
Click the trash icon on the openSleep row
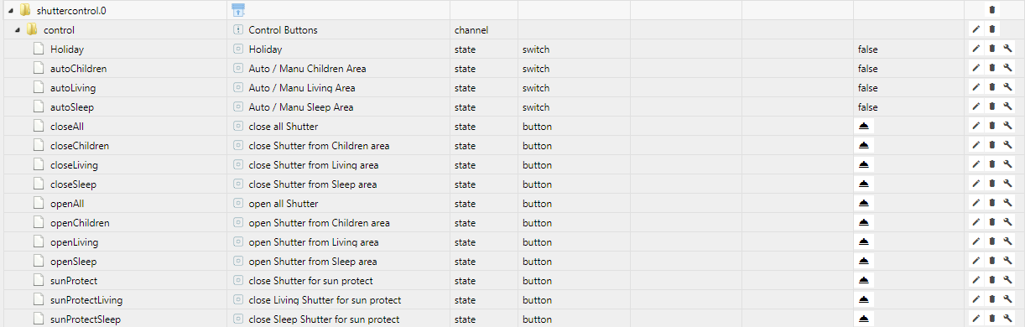[x=991, y=262]
